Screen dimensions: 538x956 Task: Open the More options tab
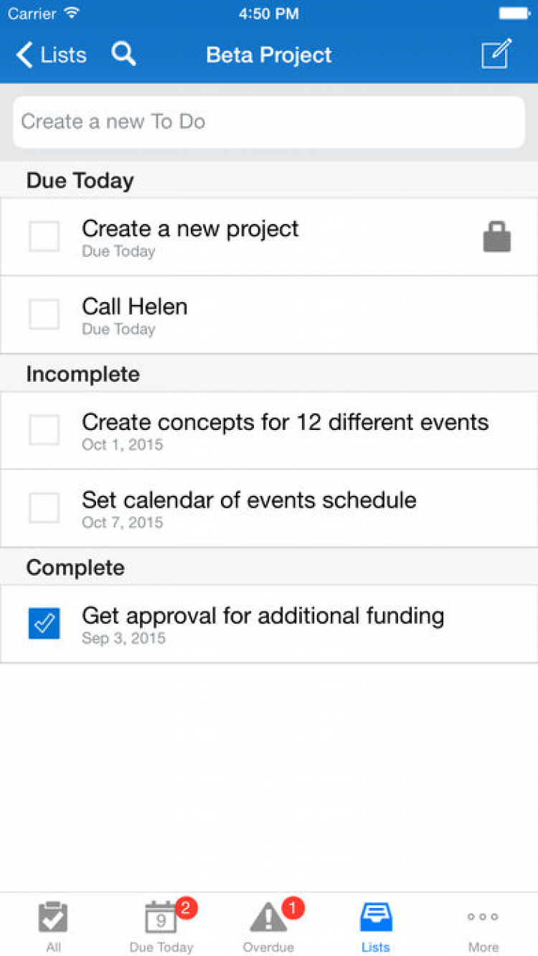coord(483,925)
